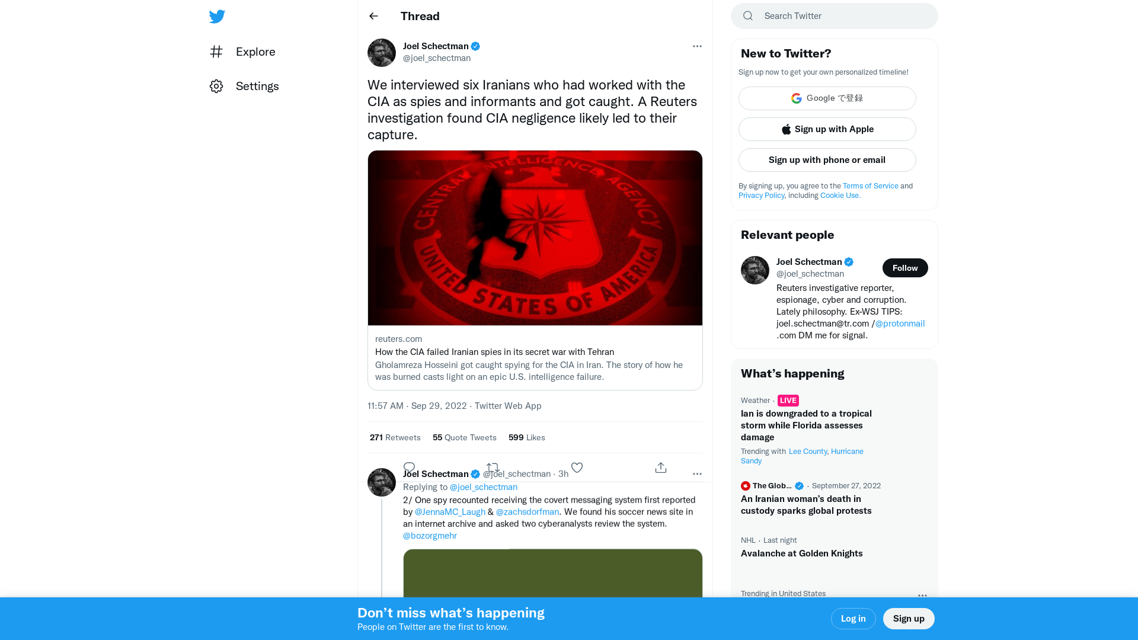The image size is (1138, 640).
Task: Click the Search Twitter input field
Action: tap(834, 16)
